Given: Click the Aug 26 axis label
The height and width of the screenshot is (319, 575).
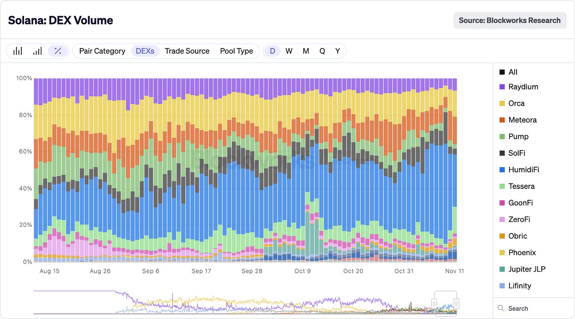Looking at the screenshot, I should click(x=100, y=271).
